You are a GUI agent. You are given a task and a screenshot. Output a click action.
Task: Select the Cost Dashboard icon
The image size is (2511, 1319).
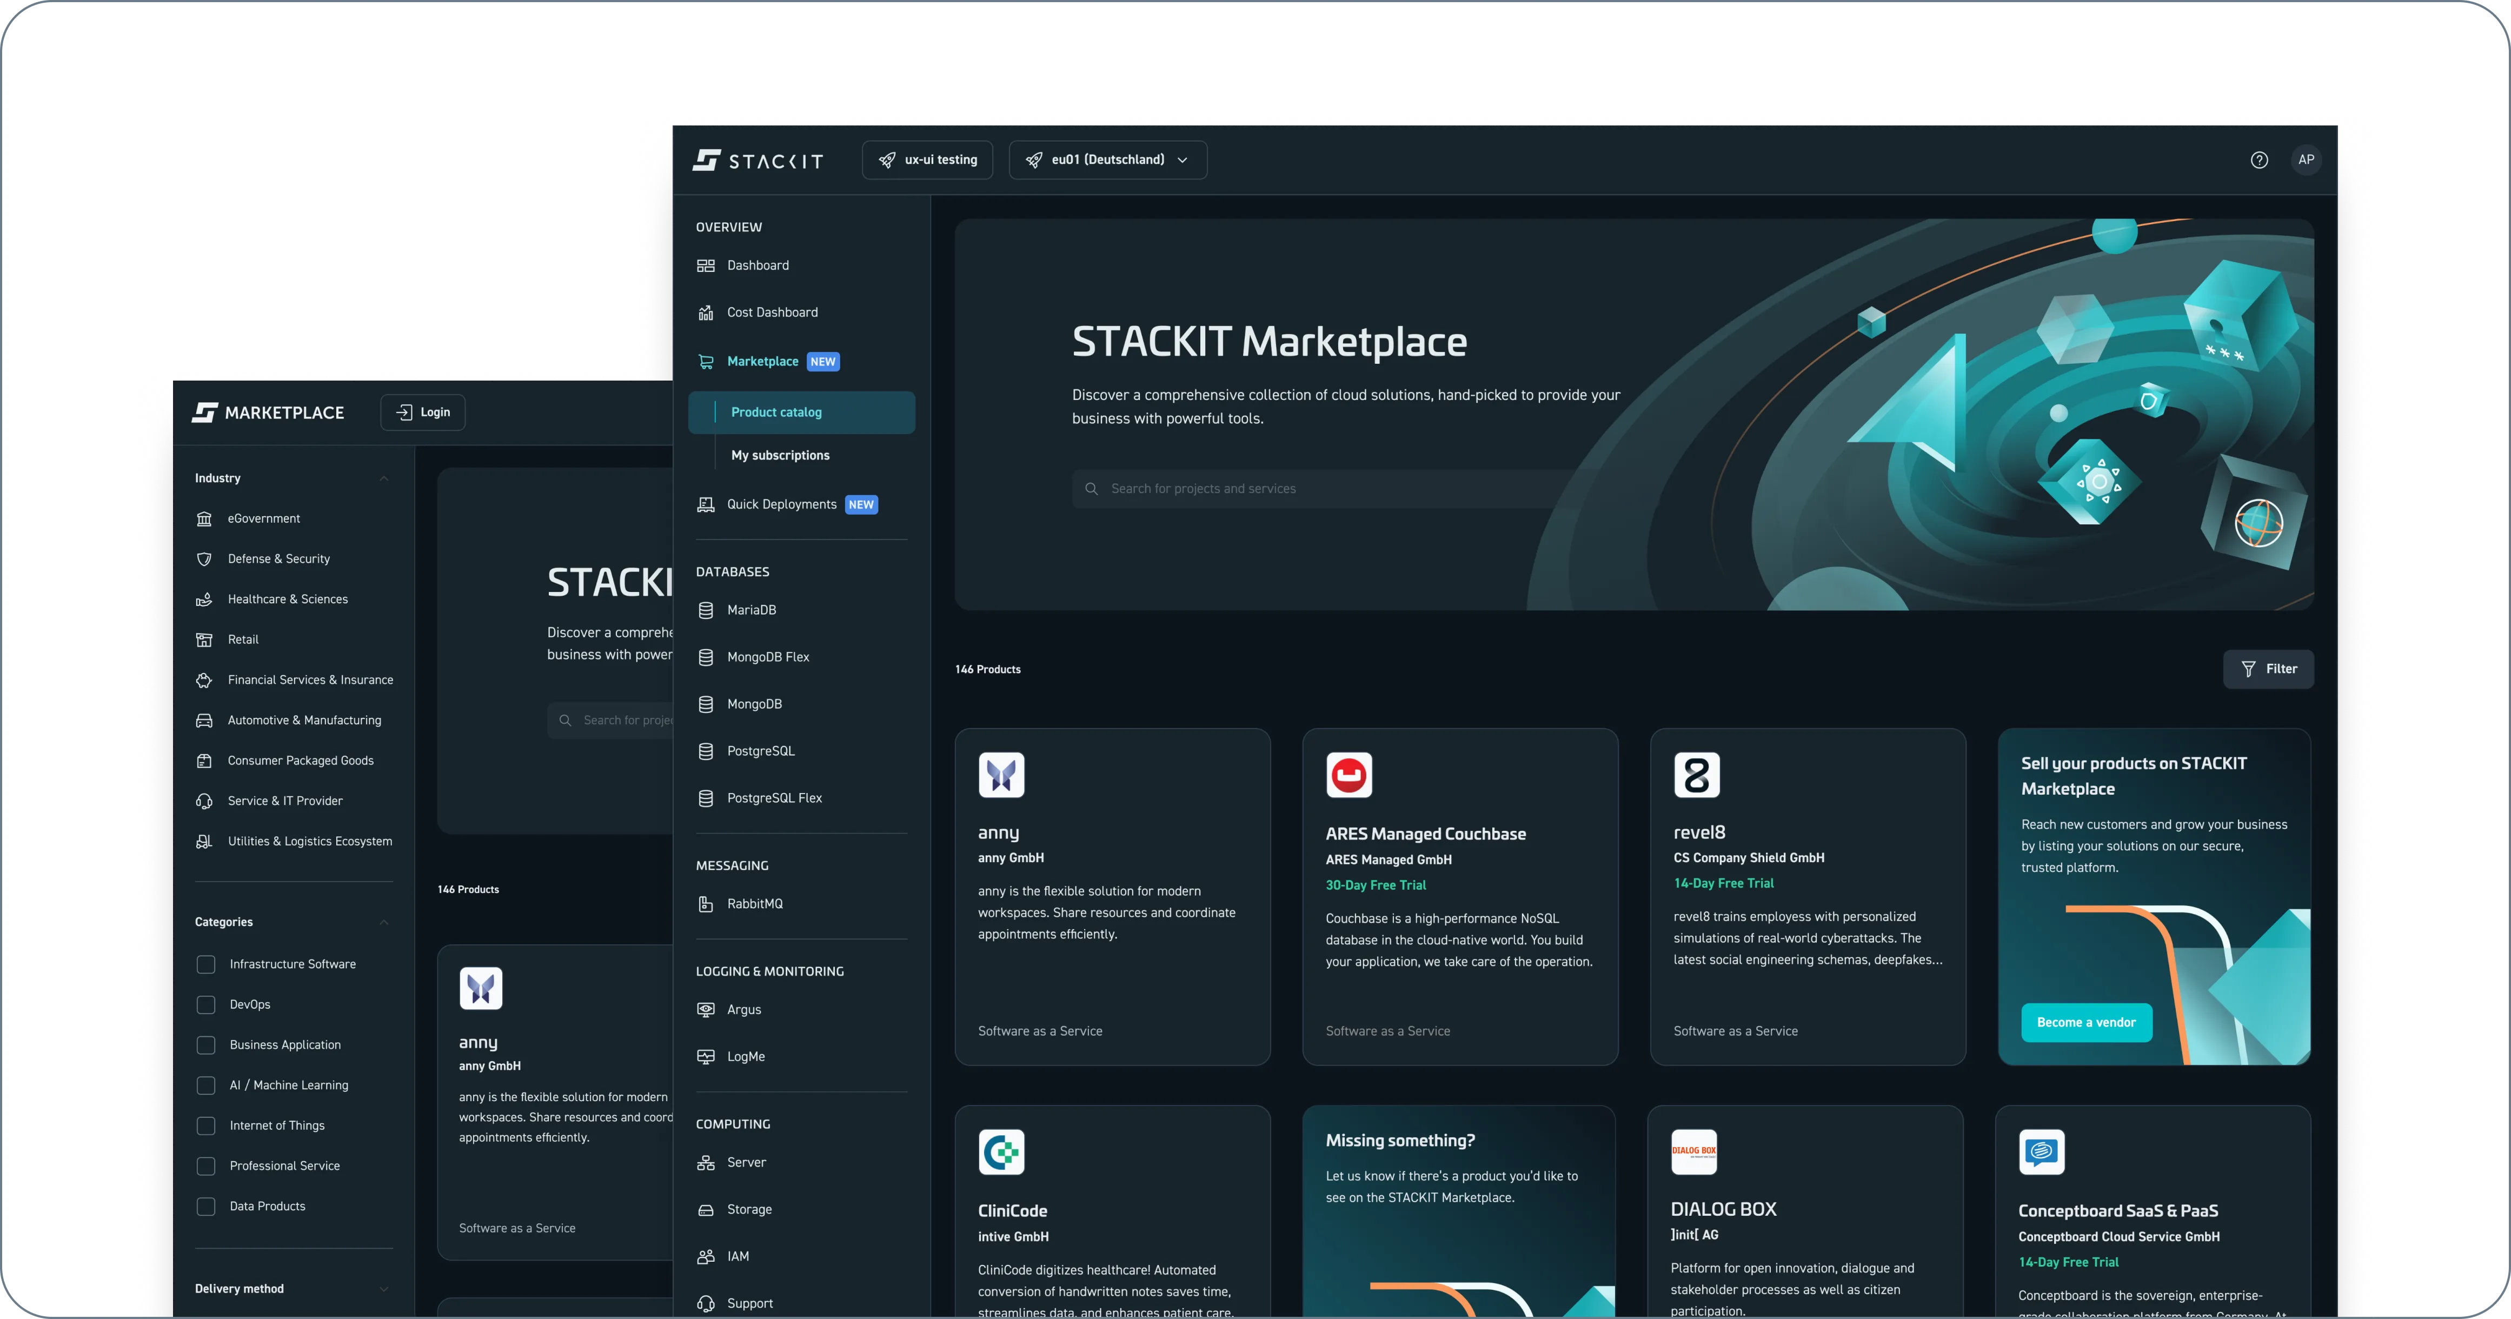click(x=707, y=312)
